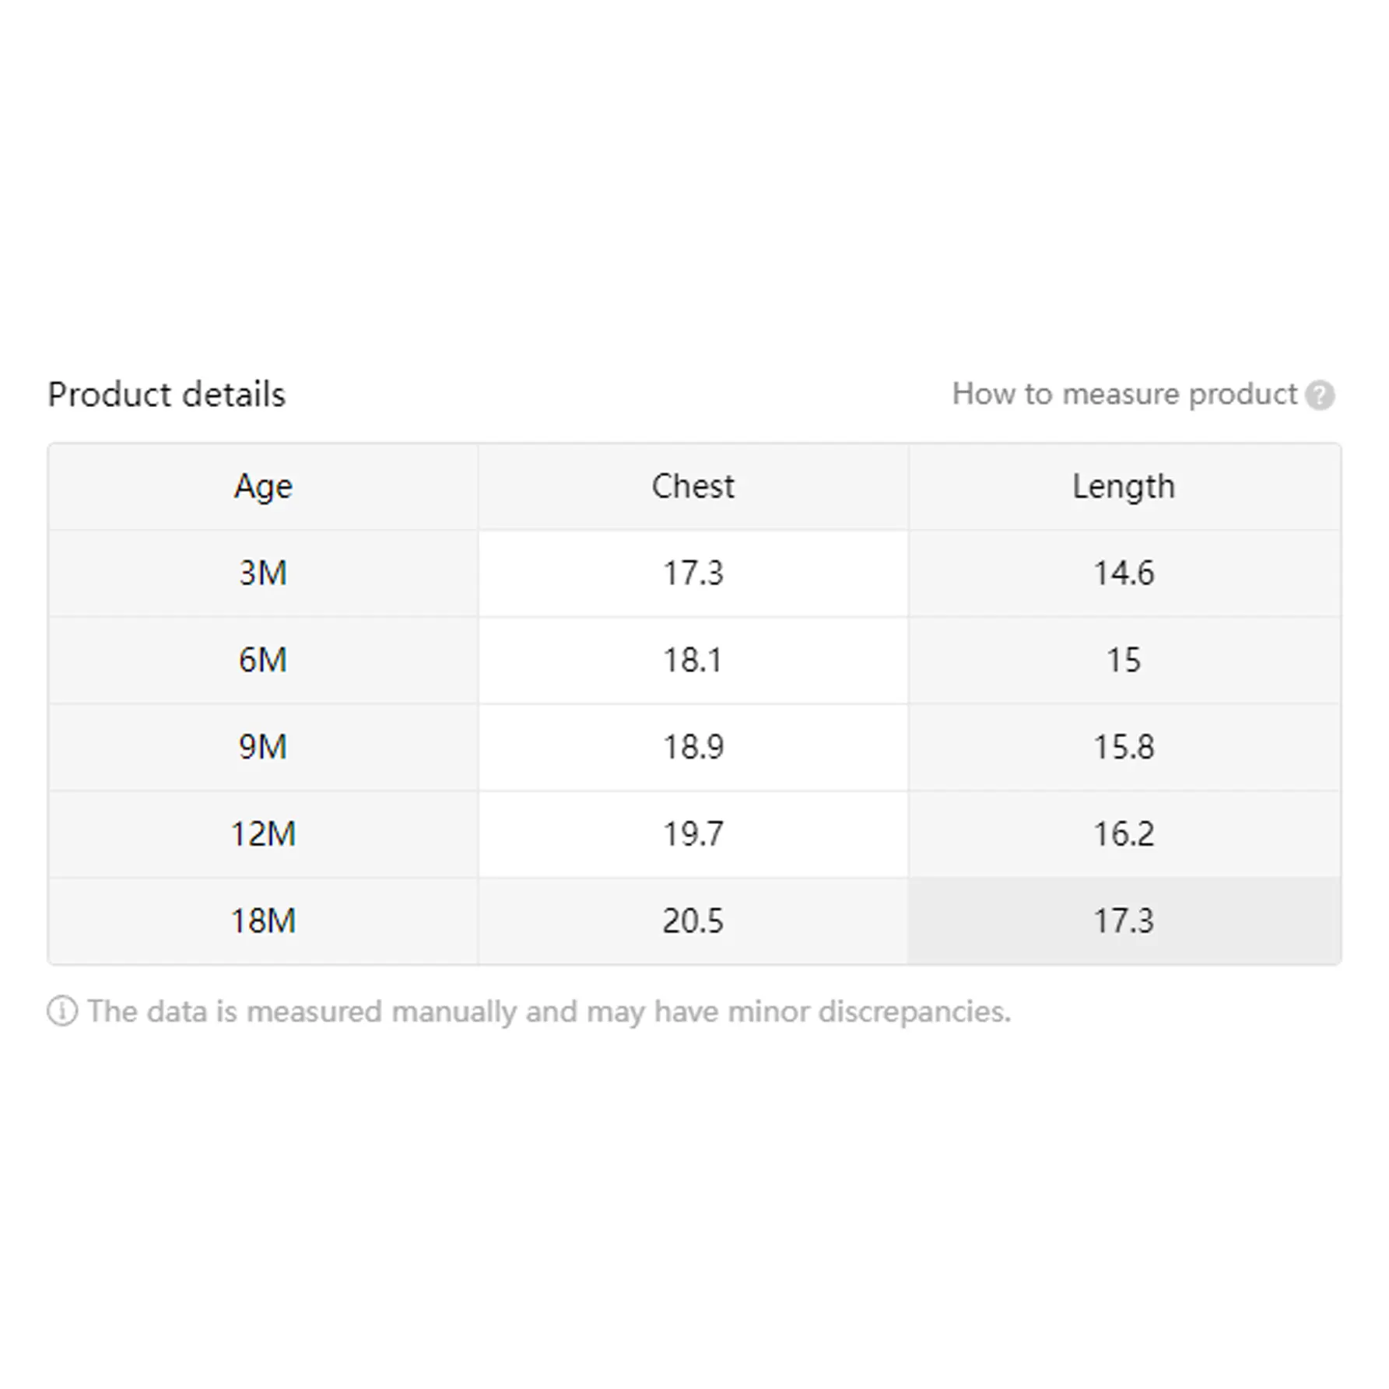Select the Chest column header
Screen dimensions: 1389x1389
tap(693, 487)
